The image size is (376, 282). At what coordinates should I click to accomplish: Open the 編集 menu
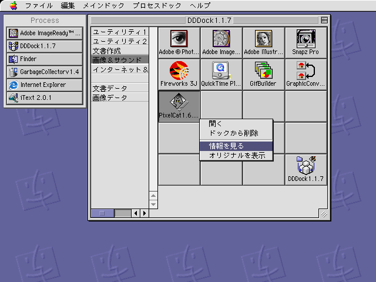pyautogui.click(x=68, y=5)
